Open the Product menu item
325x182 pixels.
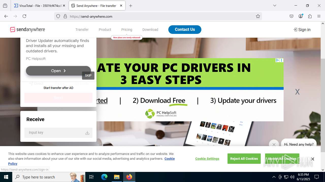point(105,30)
